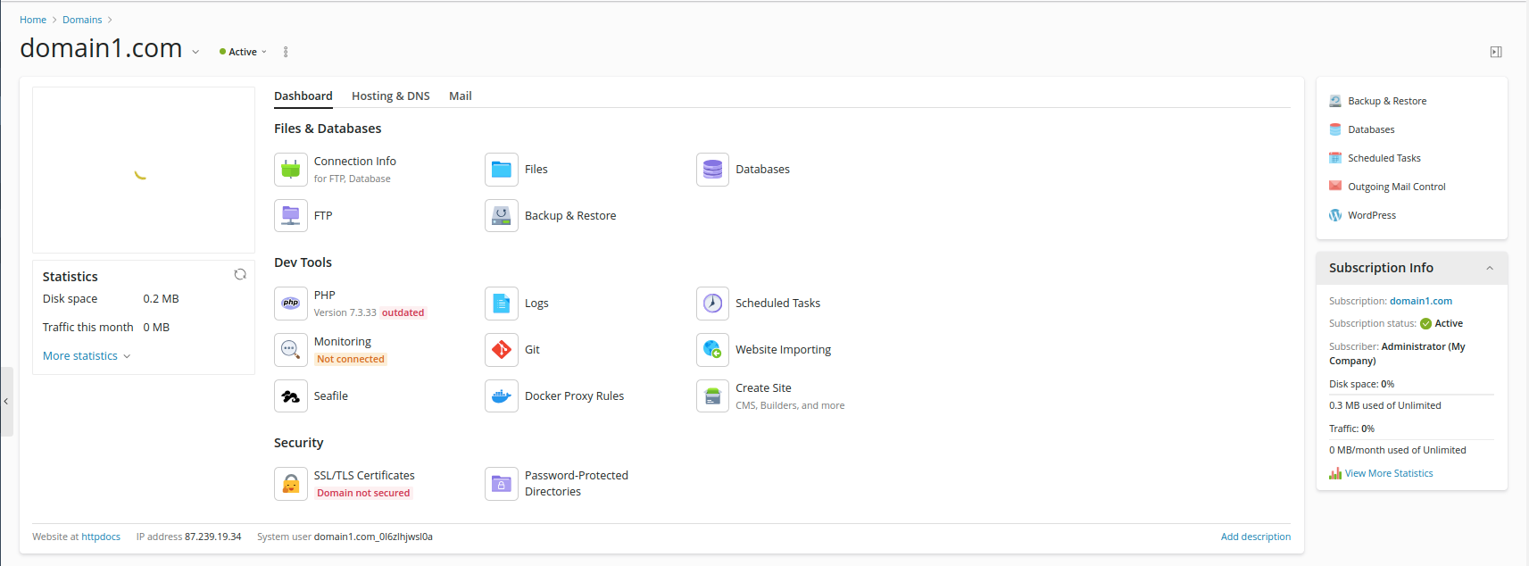Expand the domain1.com name dropdown arrow
The image size is (1529, 566).
point(195,52)
